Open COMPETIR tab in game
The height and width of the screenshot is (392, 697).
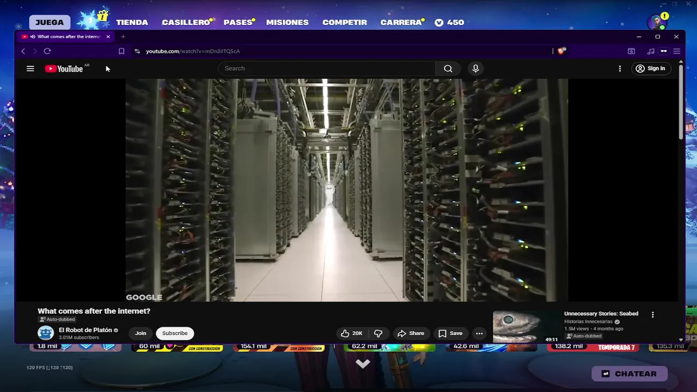[x=345, y=22]
